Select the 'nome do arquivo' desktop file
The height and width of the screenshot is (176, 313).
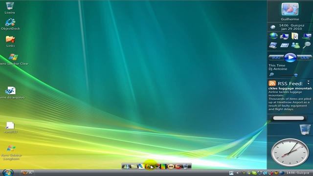[11, 93]
